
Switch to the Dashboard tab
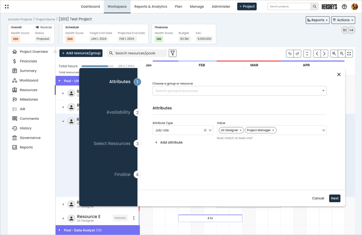coord(91,7)
